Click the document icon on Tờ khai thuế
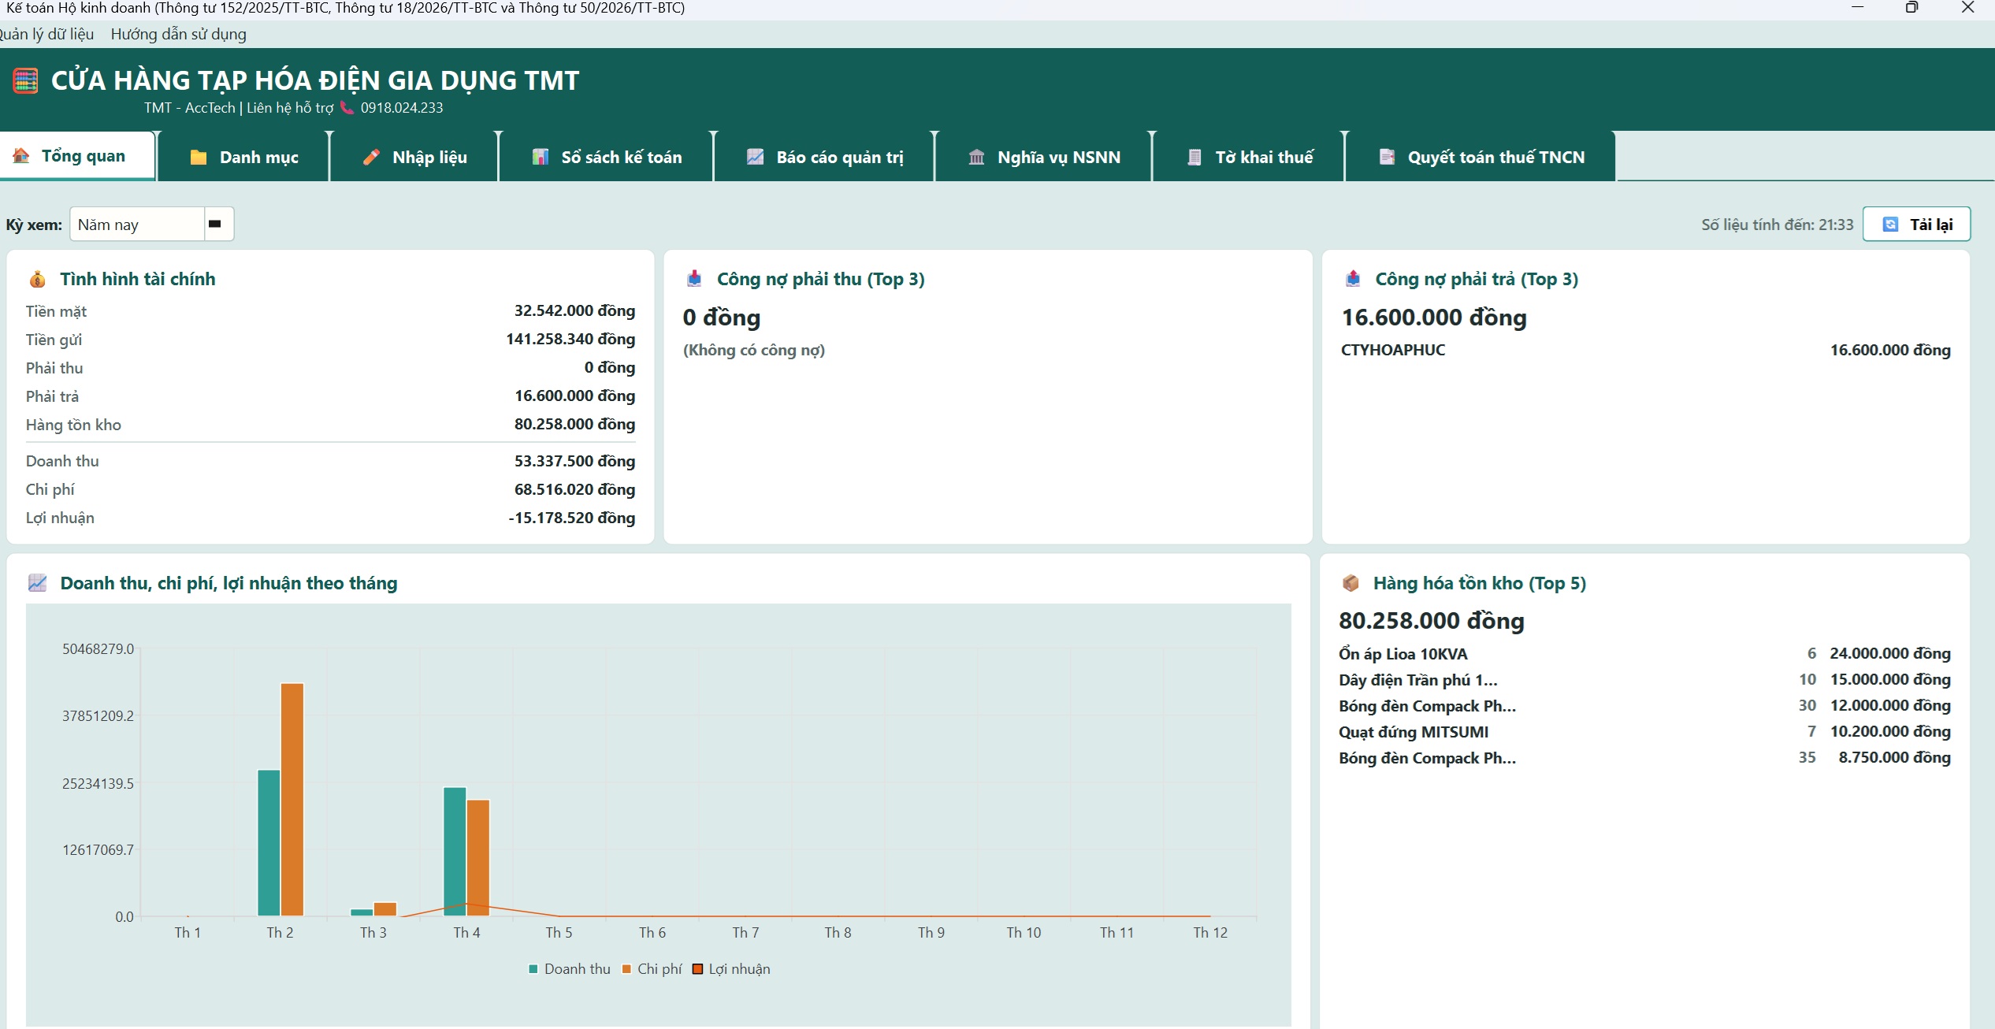The image size is (1995, 1029). [1194, 157]
